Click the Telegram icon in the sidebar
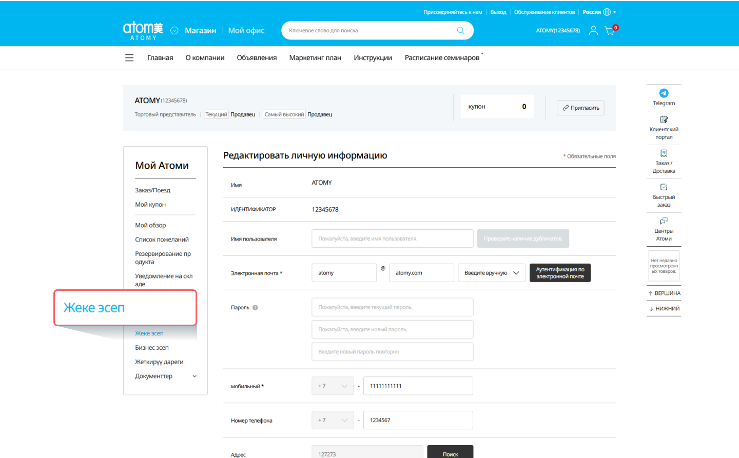This screenshot has height=458, width=739. click(664, 93)
